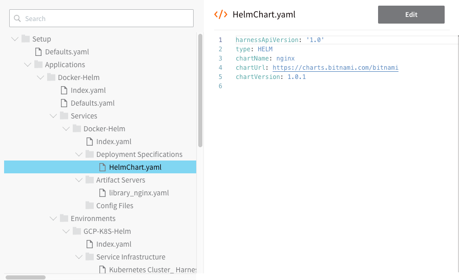
Task: Collapse the Artifact Servers chevron
Action: 79,180
